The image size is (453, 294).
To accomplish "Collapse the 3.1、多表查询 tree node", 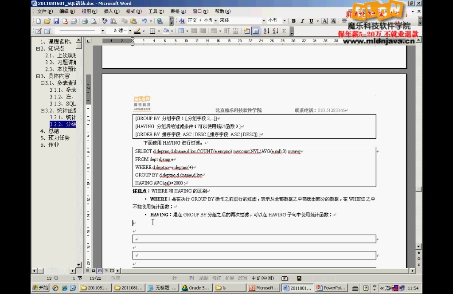I will tap(43, 83).
